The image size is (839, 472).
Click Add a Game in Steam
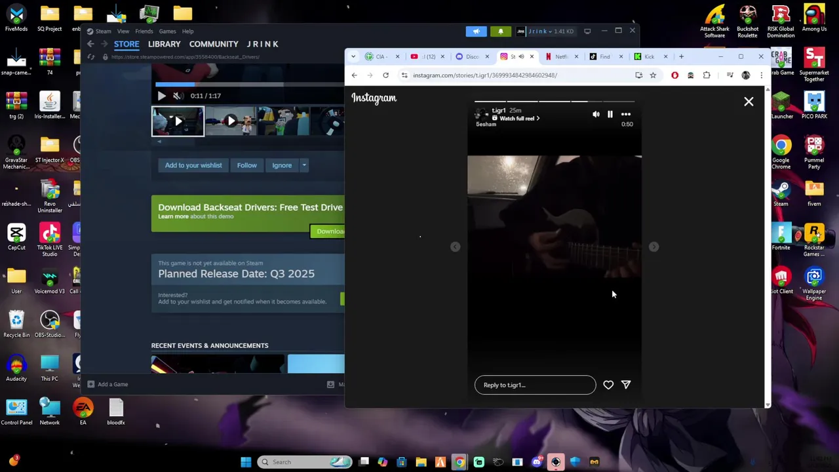pos(107,384)
